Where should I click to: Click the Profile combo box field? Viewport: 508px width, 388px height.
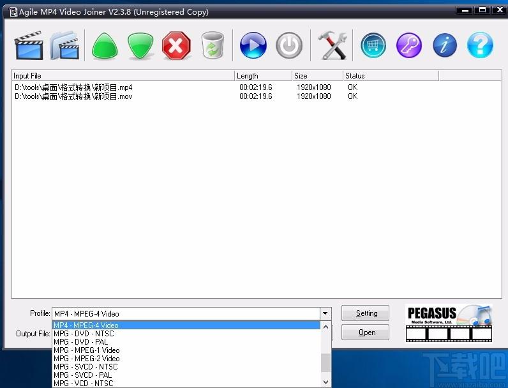click(x=186, y=313)
